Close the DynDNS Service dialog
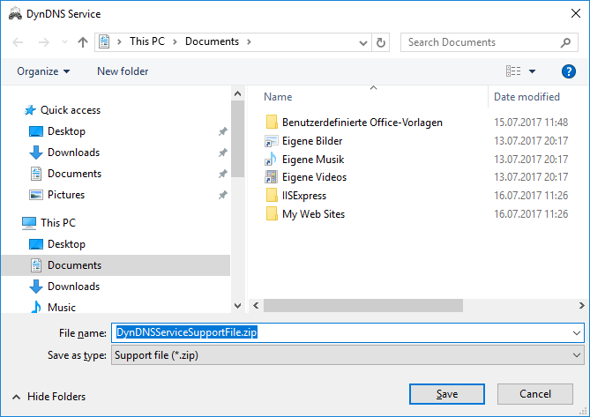 575,14
